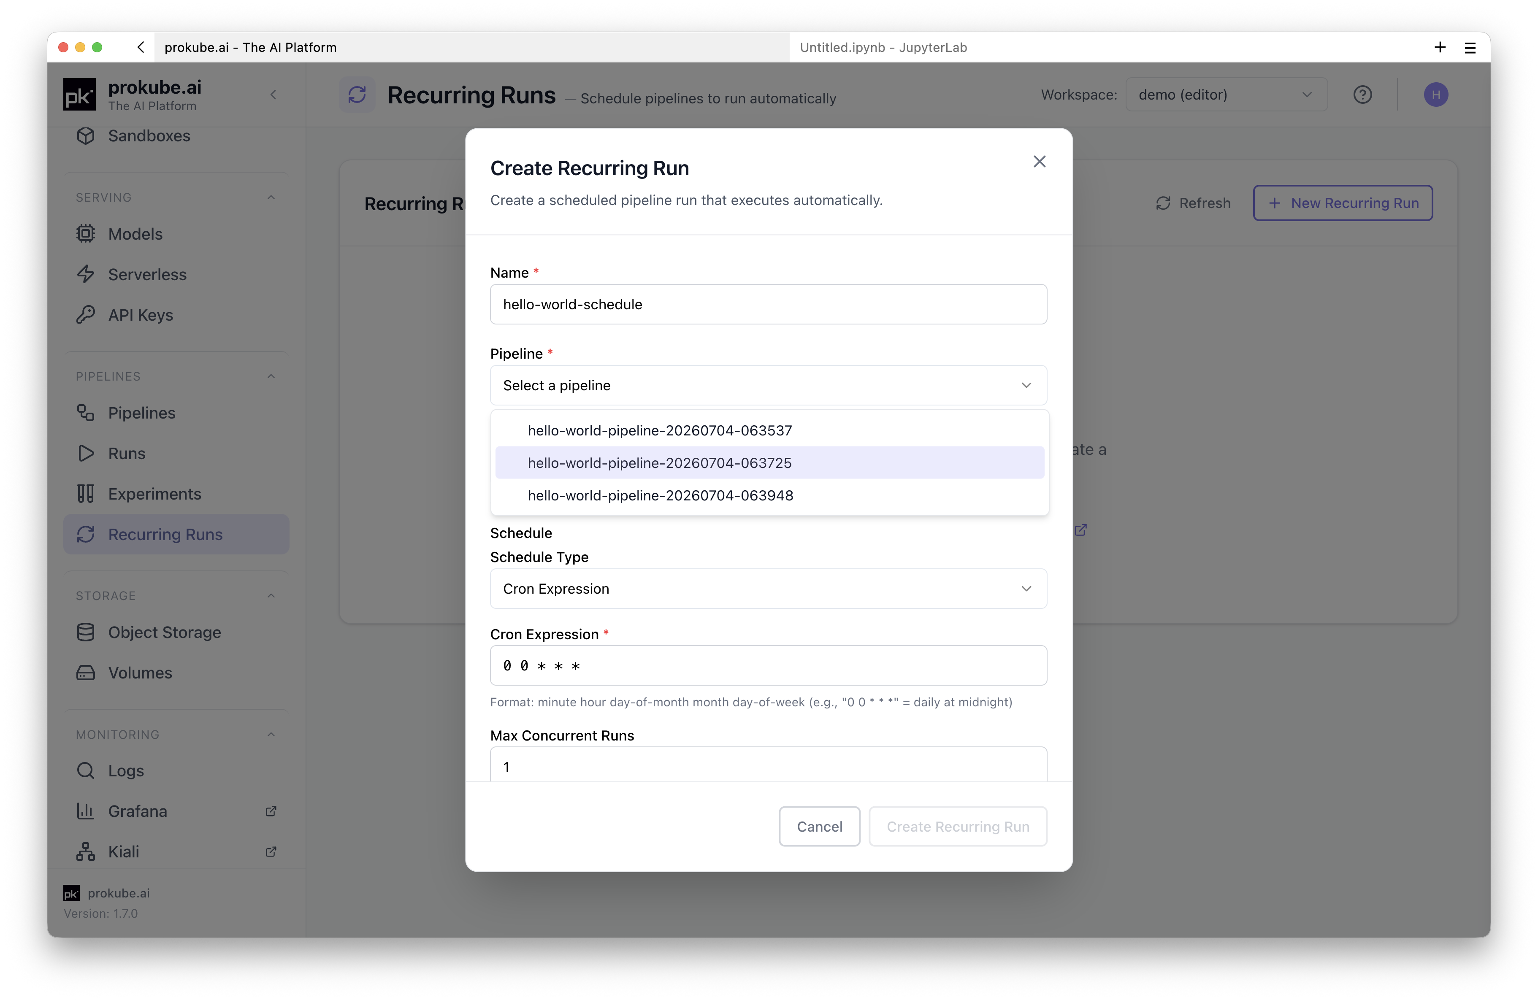Close the Create Recurring Run dialog
Viewport: 1538px width, 1000px height.
[1039, 162]
